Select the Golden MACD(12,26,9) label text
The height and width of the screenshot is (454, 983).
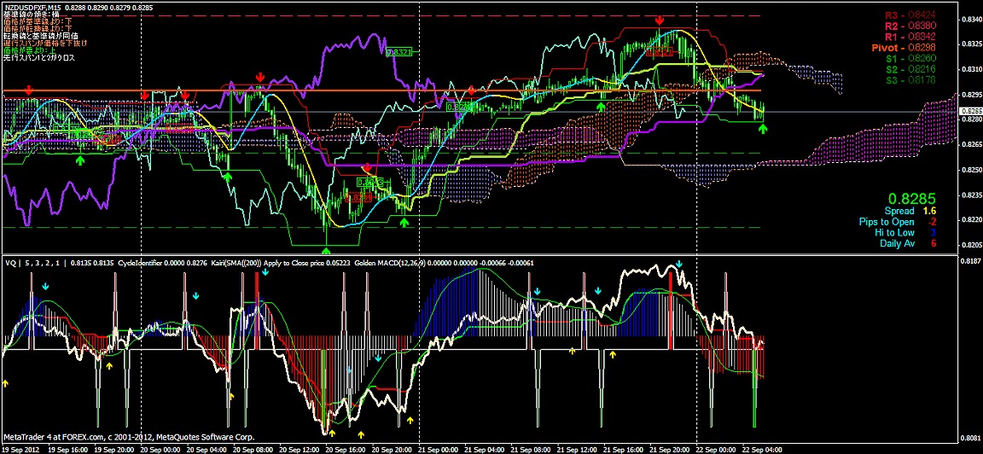pyautogui.click(x=389, y=264)
